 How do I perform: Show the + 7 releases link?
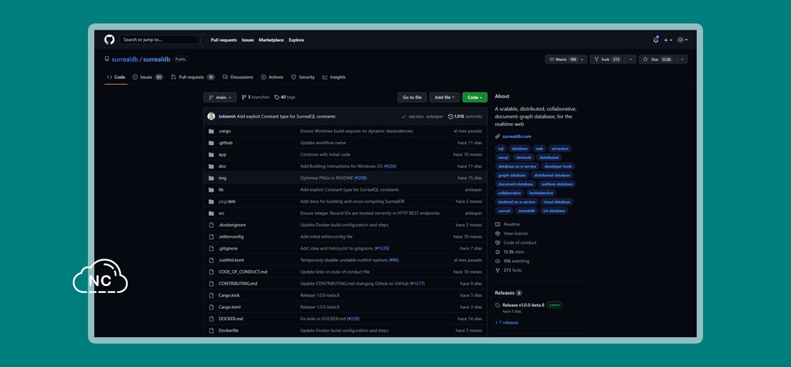coord(507,323)
